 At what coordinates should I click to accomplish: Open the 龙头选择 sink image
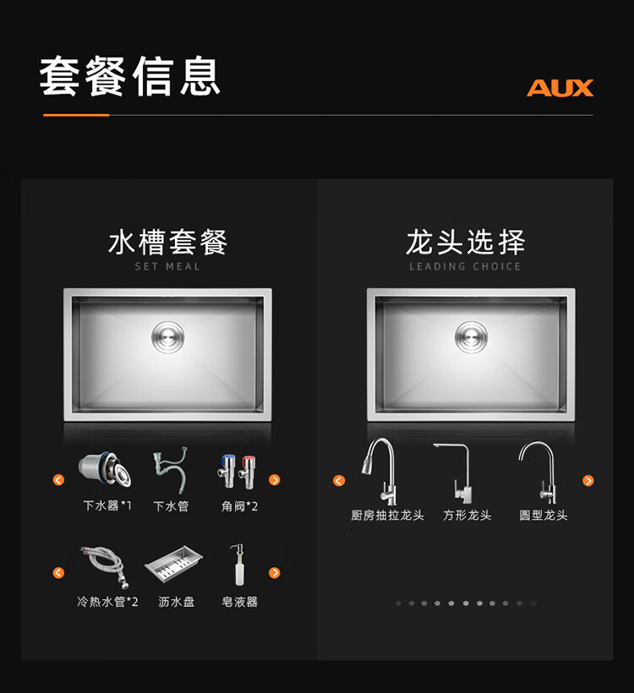pyautogui.click(x=471, y=354)
